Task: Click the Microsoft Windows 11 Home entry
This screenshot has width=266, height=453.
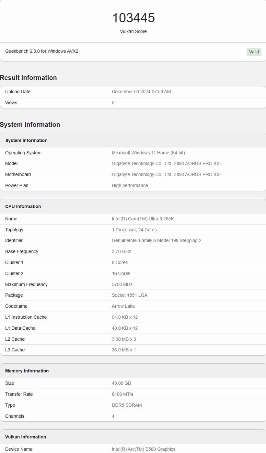Action: coord(149,152)
